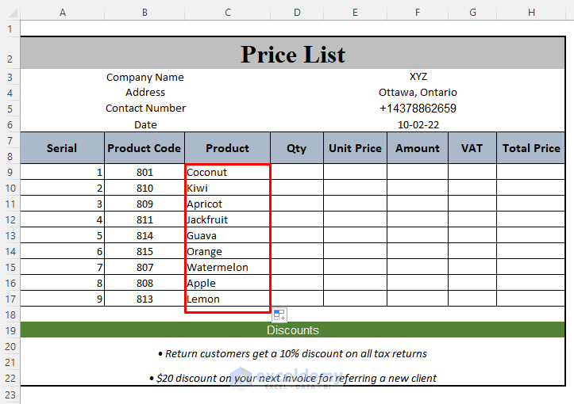Select the Orange product cell
Screen dimensions: 574x404
point(228,251)
